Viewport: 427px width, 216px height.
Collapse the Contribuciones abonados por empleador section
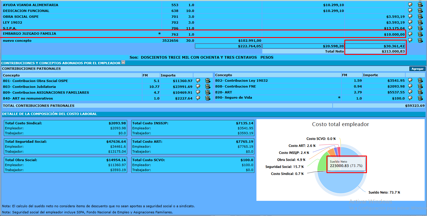point(123,62)
